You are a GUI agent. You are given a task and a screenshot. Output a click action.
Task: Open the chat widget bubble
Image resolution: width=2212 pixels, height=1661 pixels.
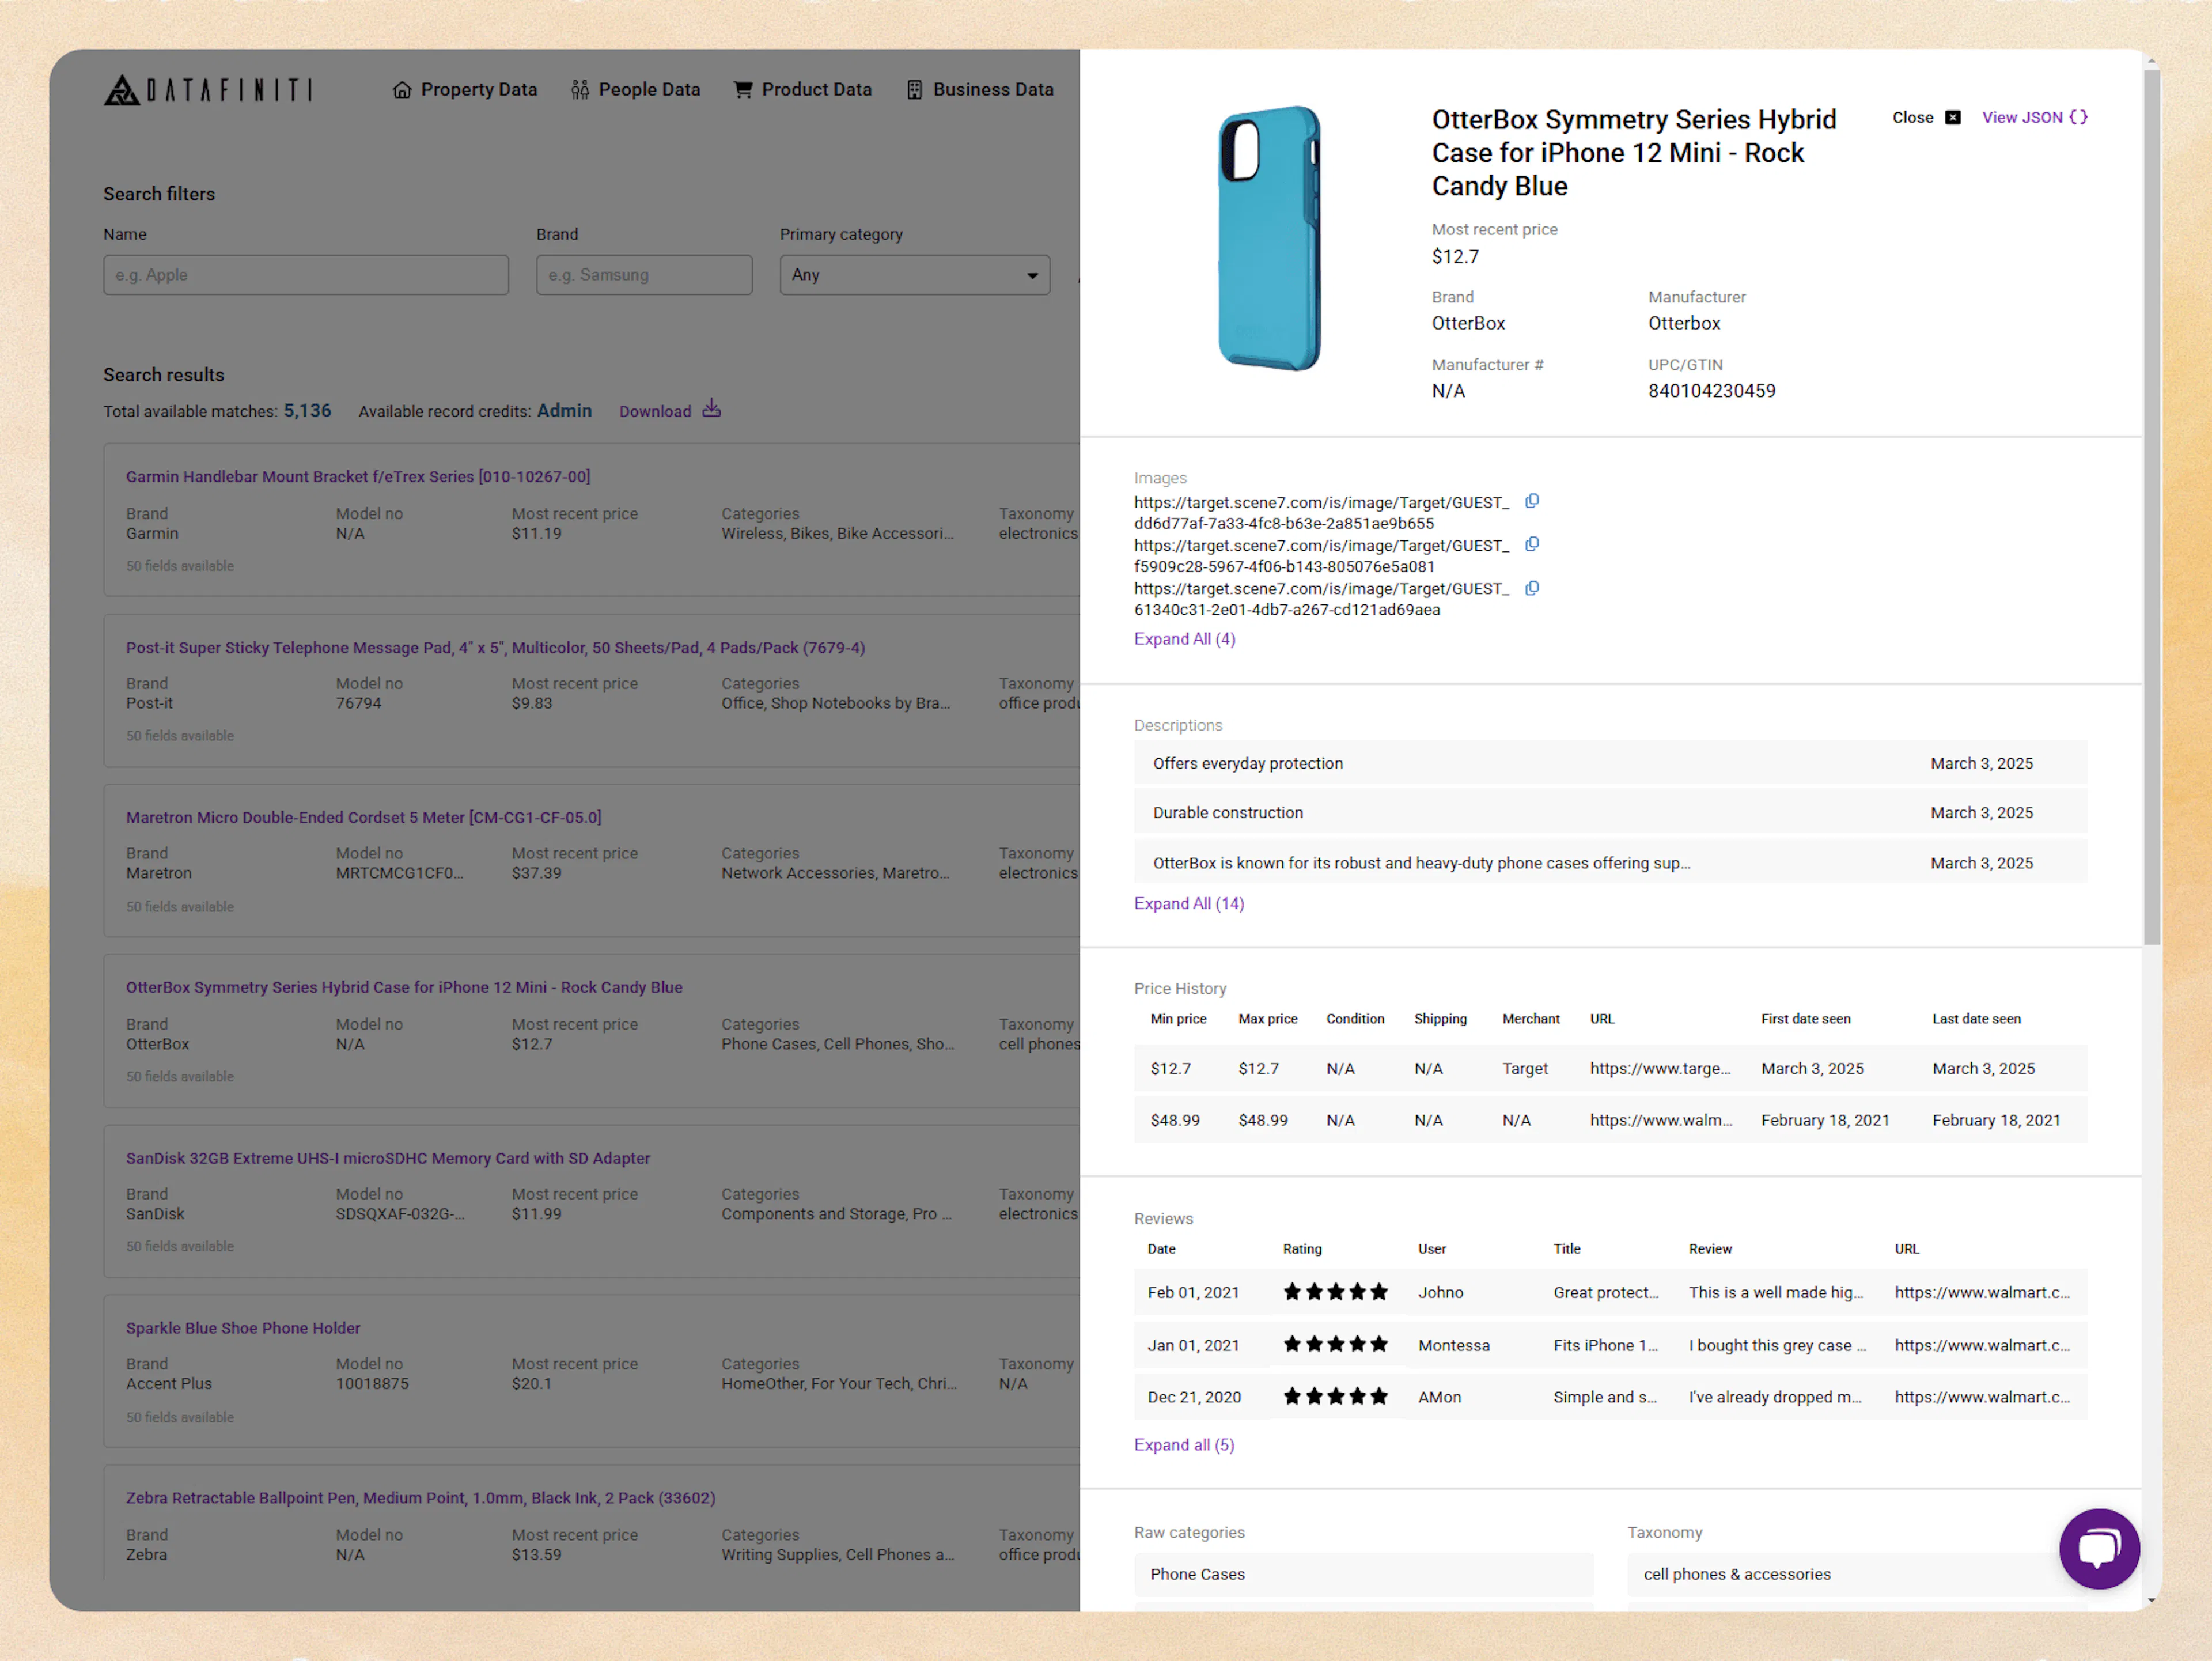tap(2100, 1549)
